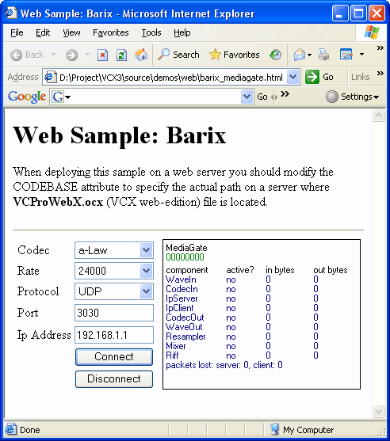
Task: Open the Tools menu
Action: (x=151, y=32)
